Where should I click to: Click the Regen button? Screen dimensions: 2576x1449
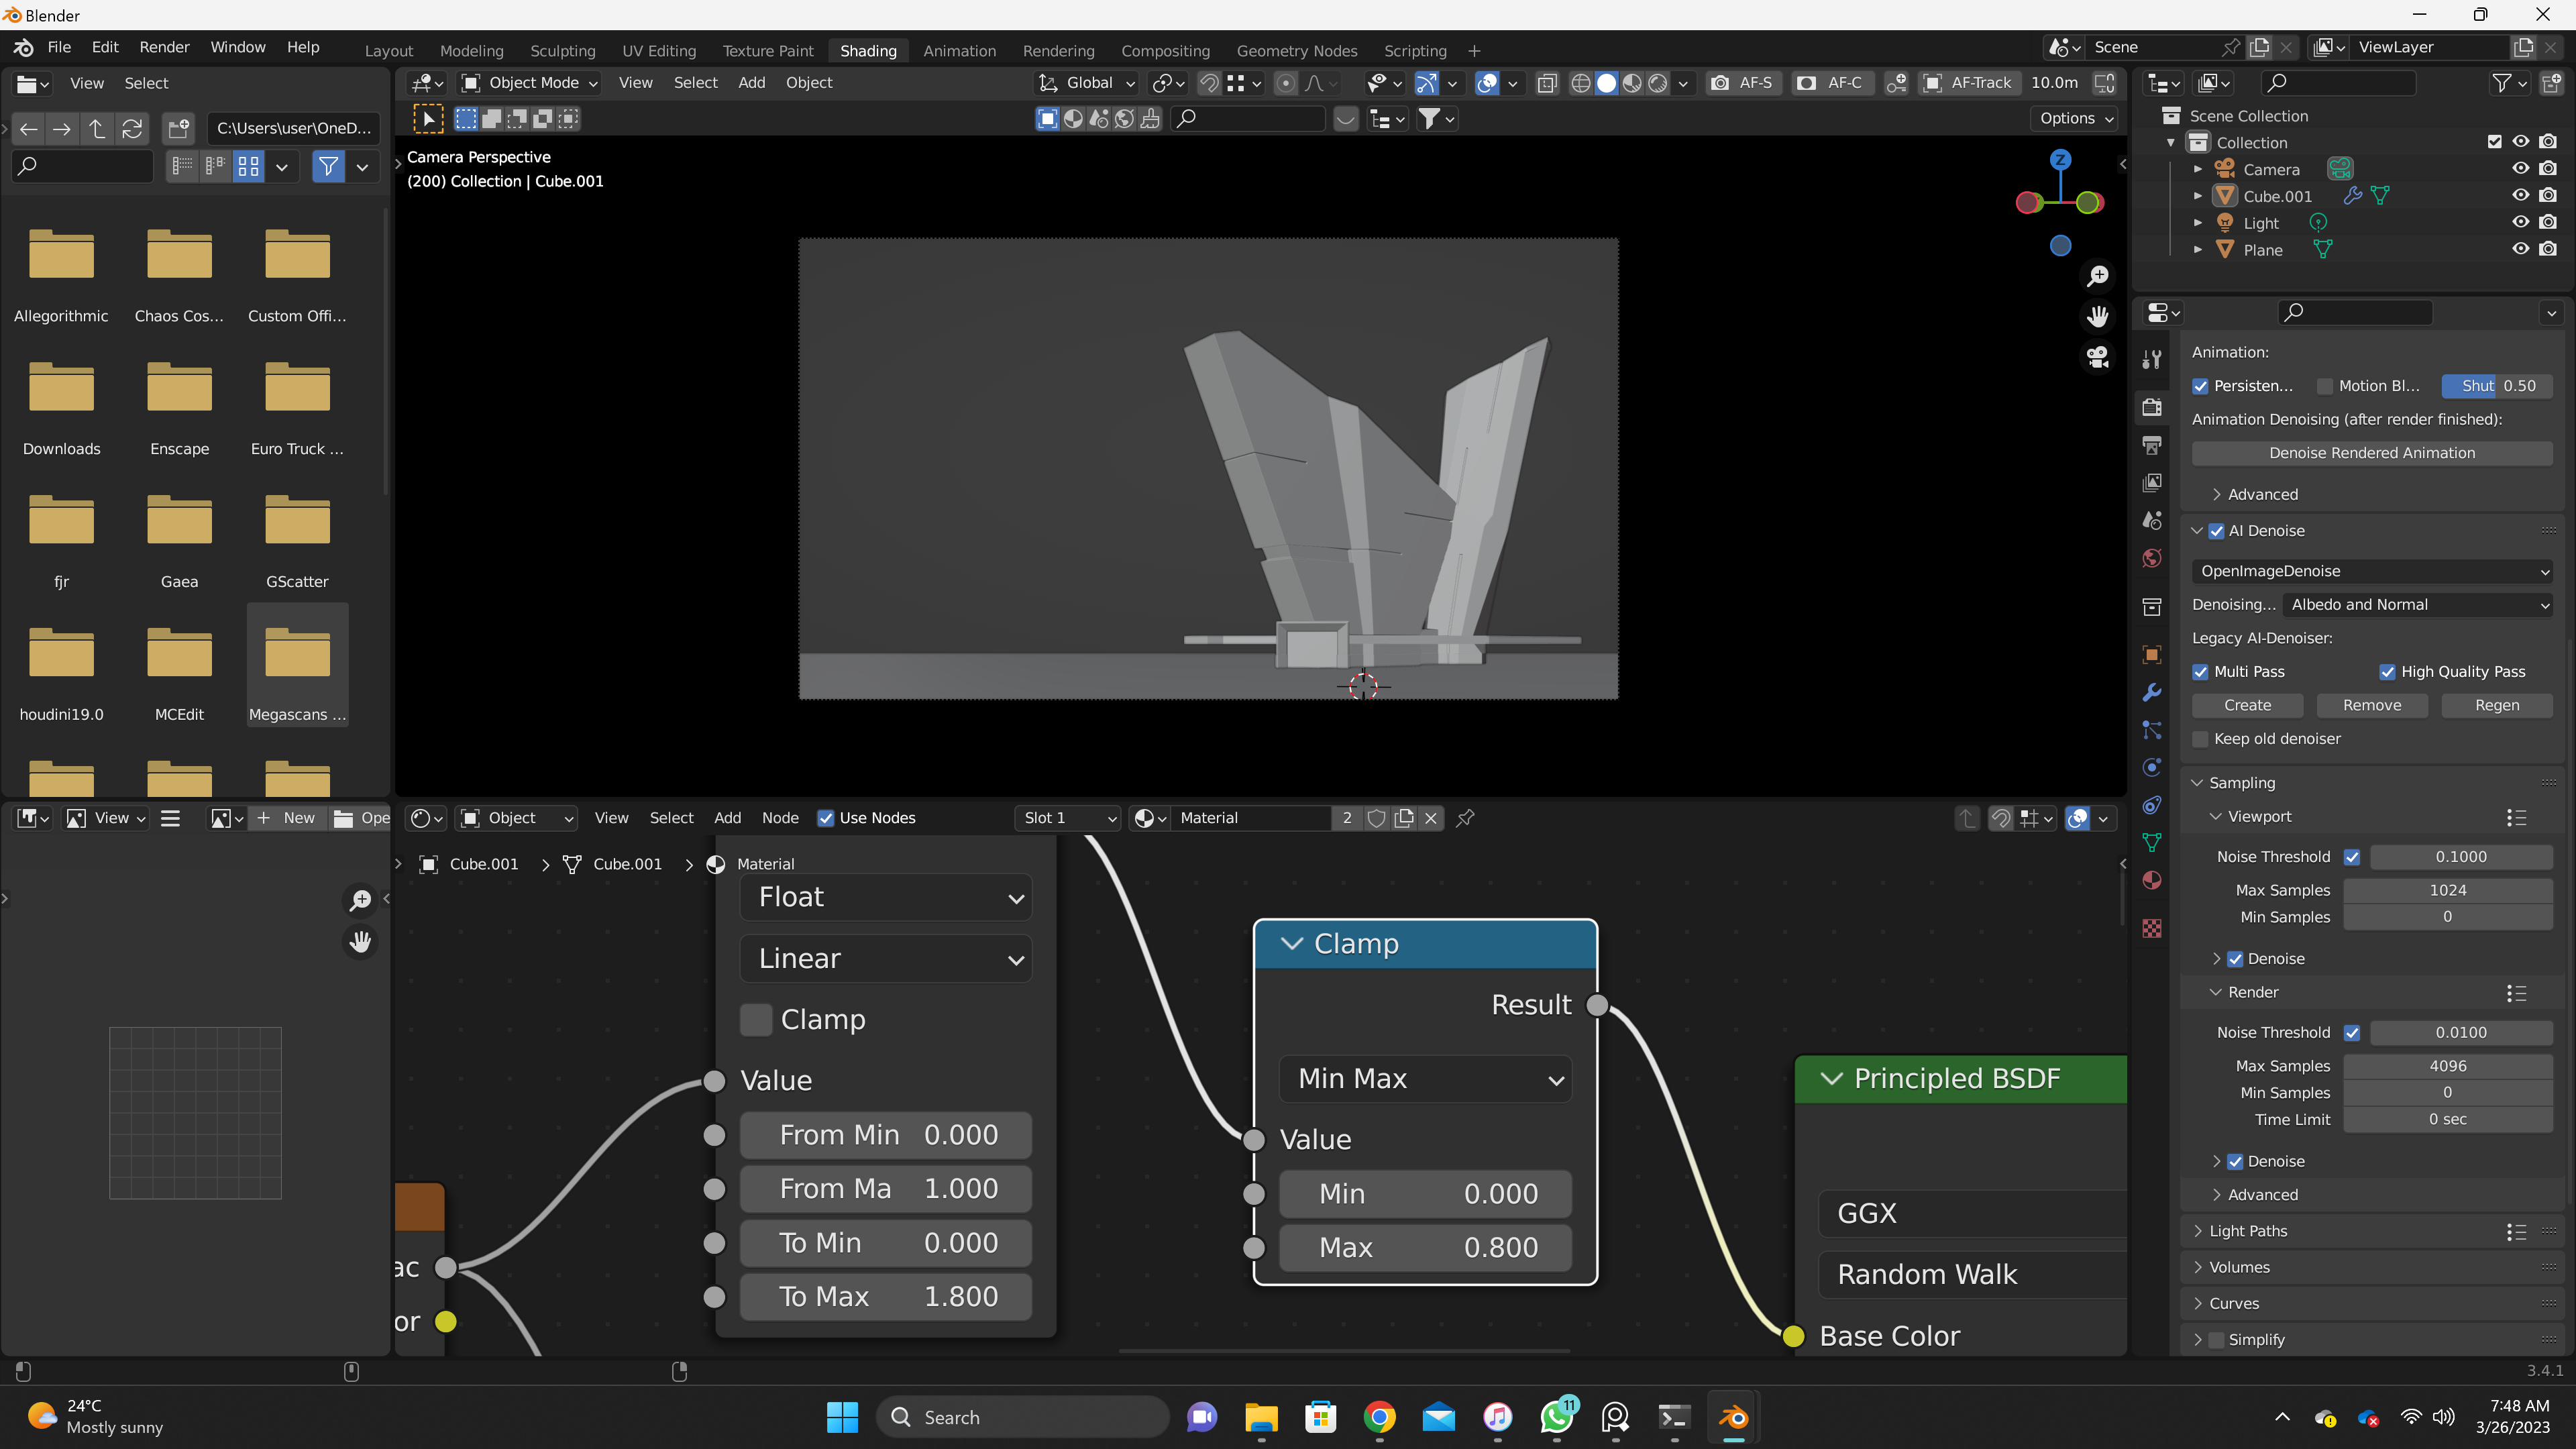[x=2497, y=705]
